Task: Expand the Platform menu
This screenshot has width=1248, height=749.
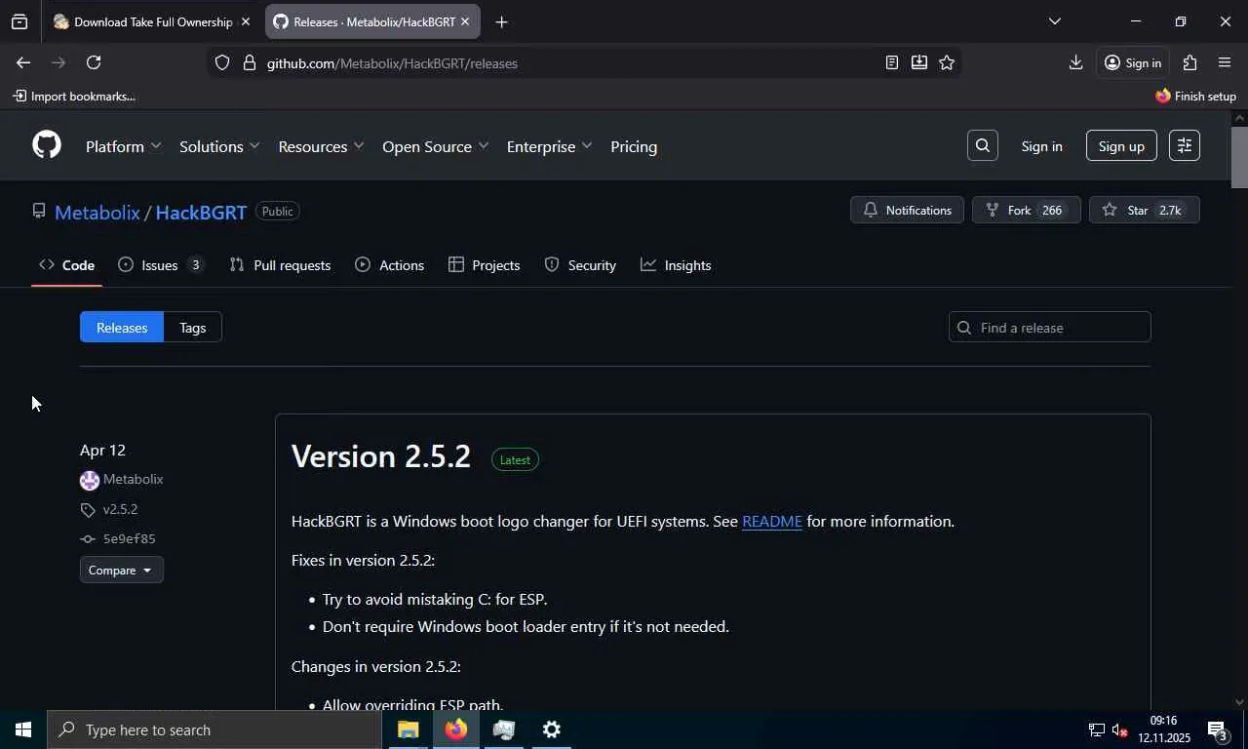Action: [123, 146]
